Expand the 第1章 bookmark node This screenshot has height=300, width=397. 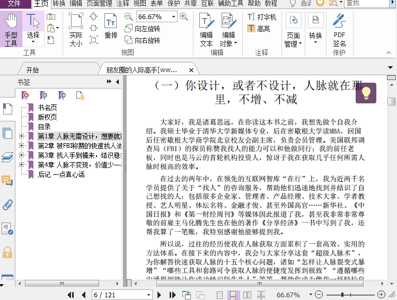(22, 136)
